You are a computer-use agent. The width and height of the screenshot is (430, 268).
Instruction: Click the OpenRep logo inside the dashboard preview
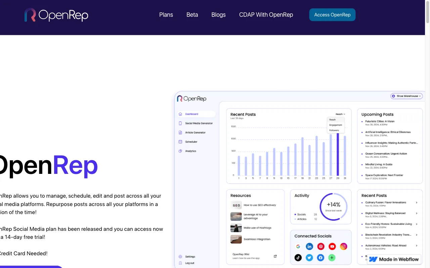coord(191,98)
